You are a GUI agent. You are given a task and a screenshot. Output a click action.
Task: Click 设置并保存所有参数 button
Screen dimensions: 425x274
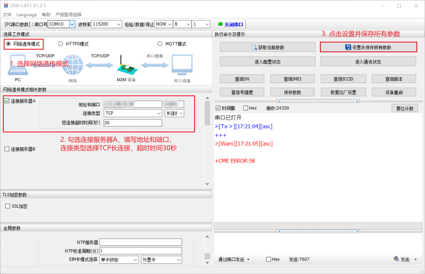point(368,47)
